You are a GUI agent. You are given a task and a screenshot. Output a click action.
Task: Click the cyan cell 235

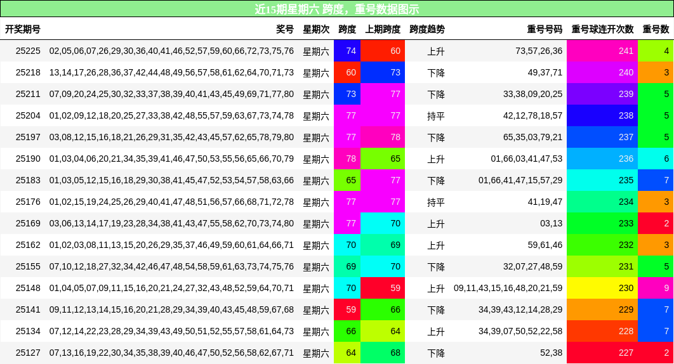[x=602, y=181]
